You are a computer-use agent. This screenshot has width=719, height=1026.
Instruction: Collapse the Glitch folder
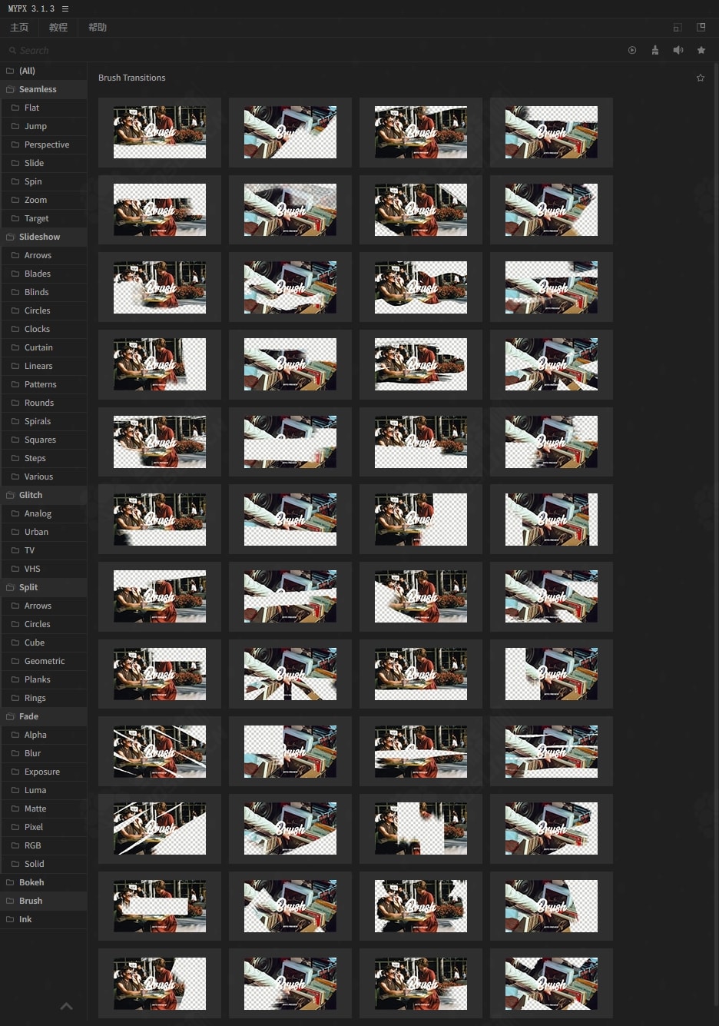[x=43, y=495]
